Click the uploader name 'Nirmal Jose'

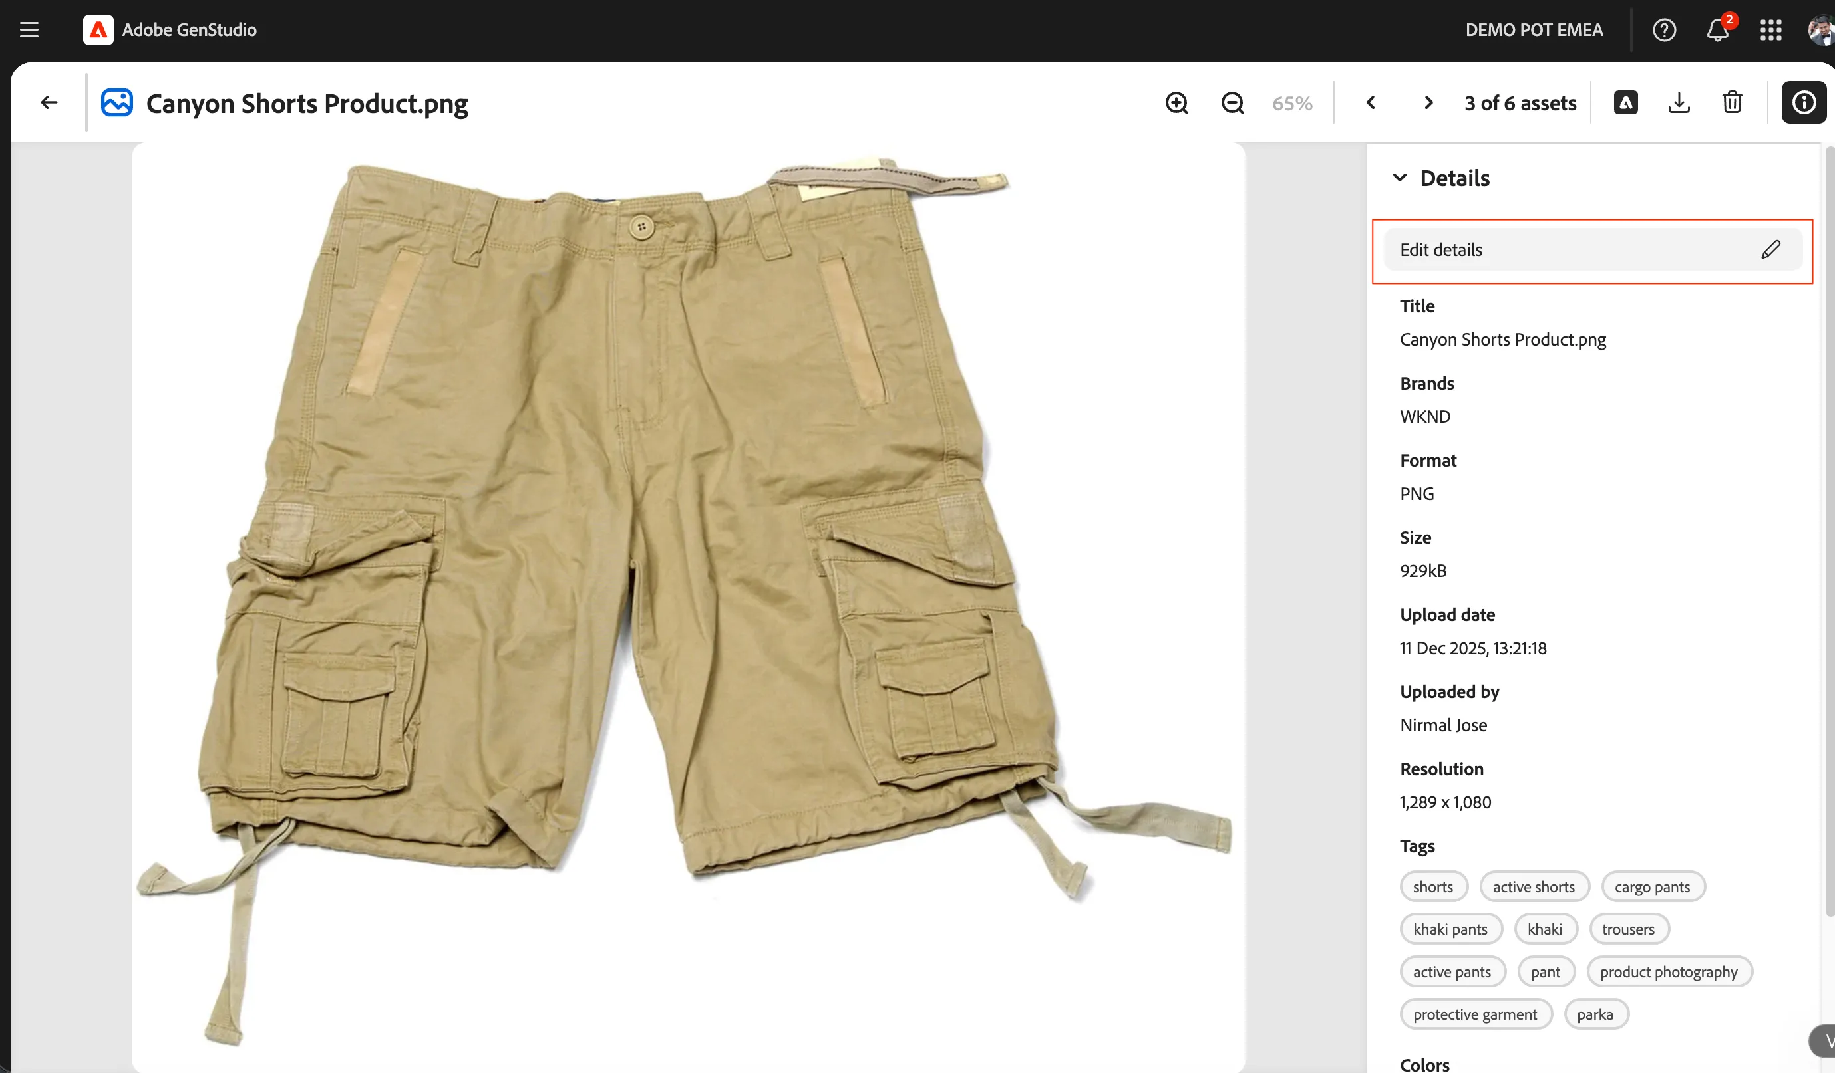[x=1443, y=725]
